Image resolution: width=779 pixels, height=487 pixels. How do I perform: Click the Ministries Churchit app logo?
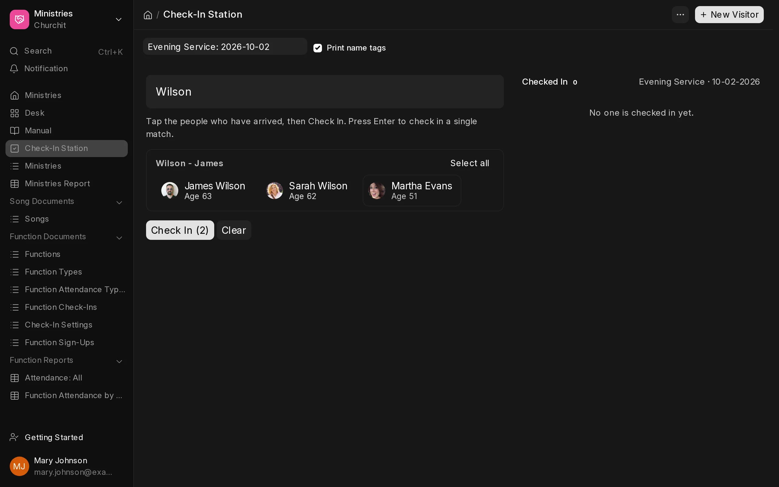click(x=19, y=19)
